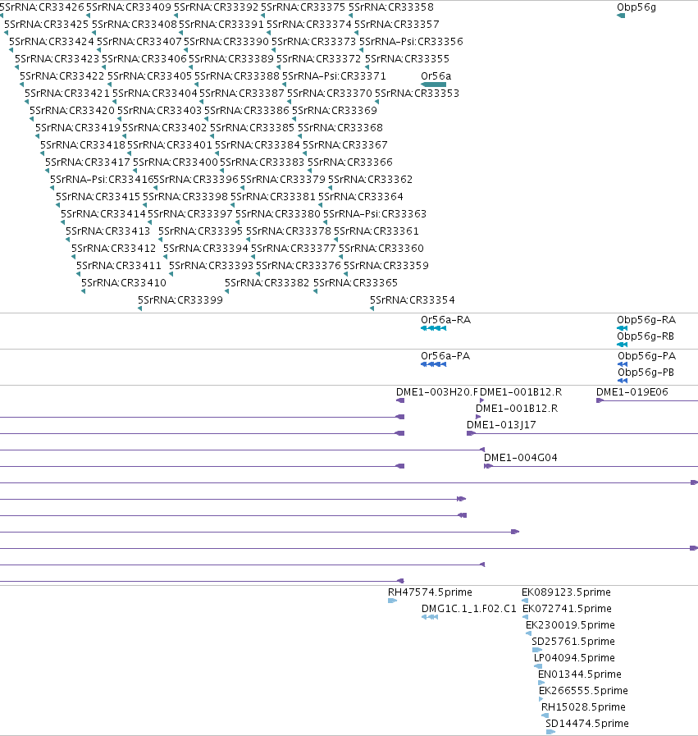Click the 5SrRNA:CR33413 label
This screenshot has width=698, height=736.
[x=108, y=231]
